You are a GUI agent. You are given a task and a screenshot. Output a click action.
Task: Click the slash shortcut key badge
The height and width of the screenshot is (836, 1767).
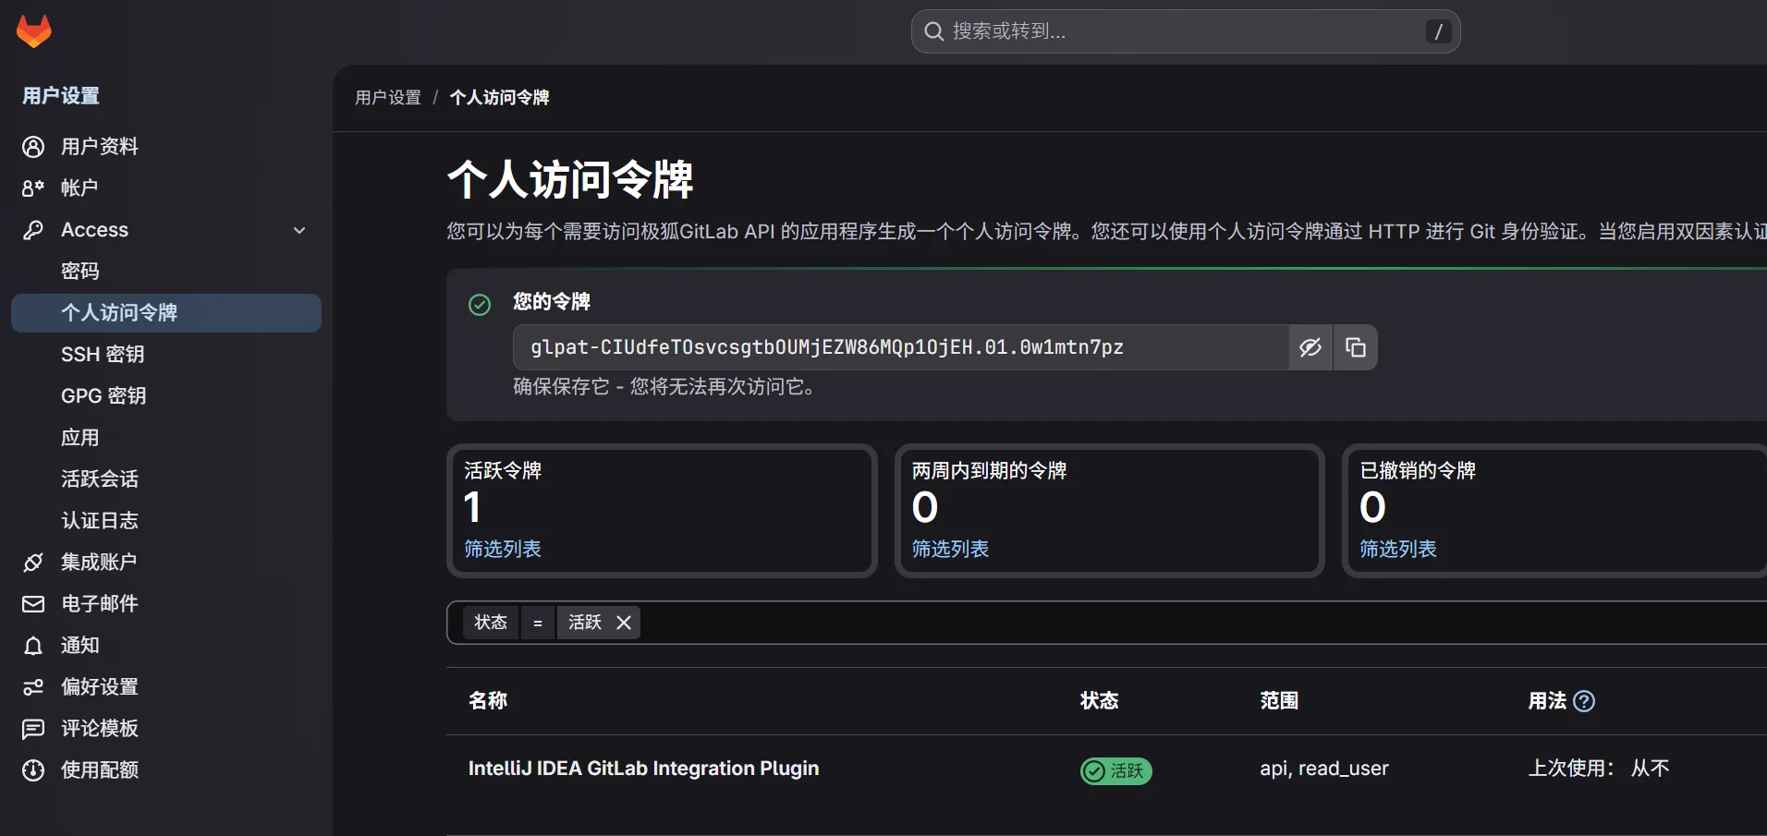[x=1438, y=31]
